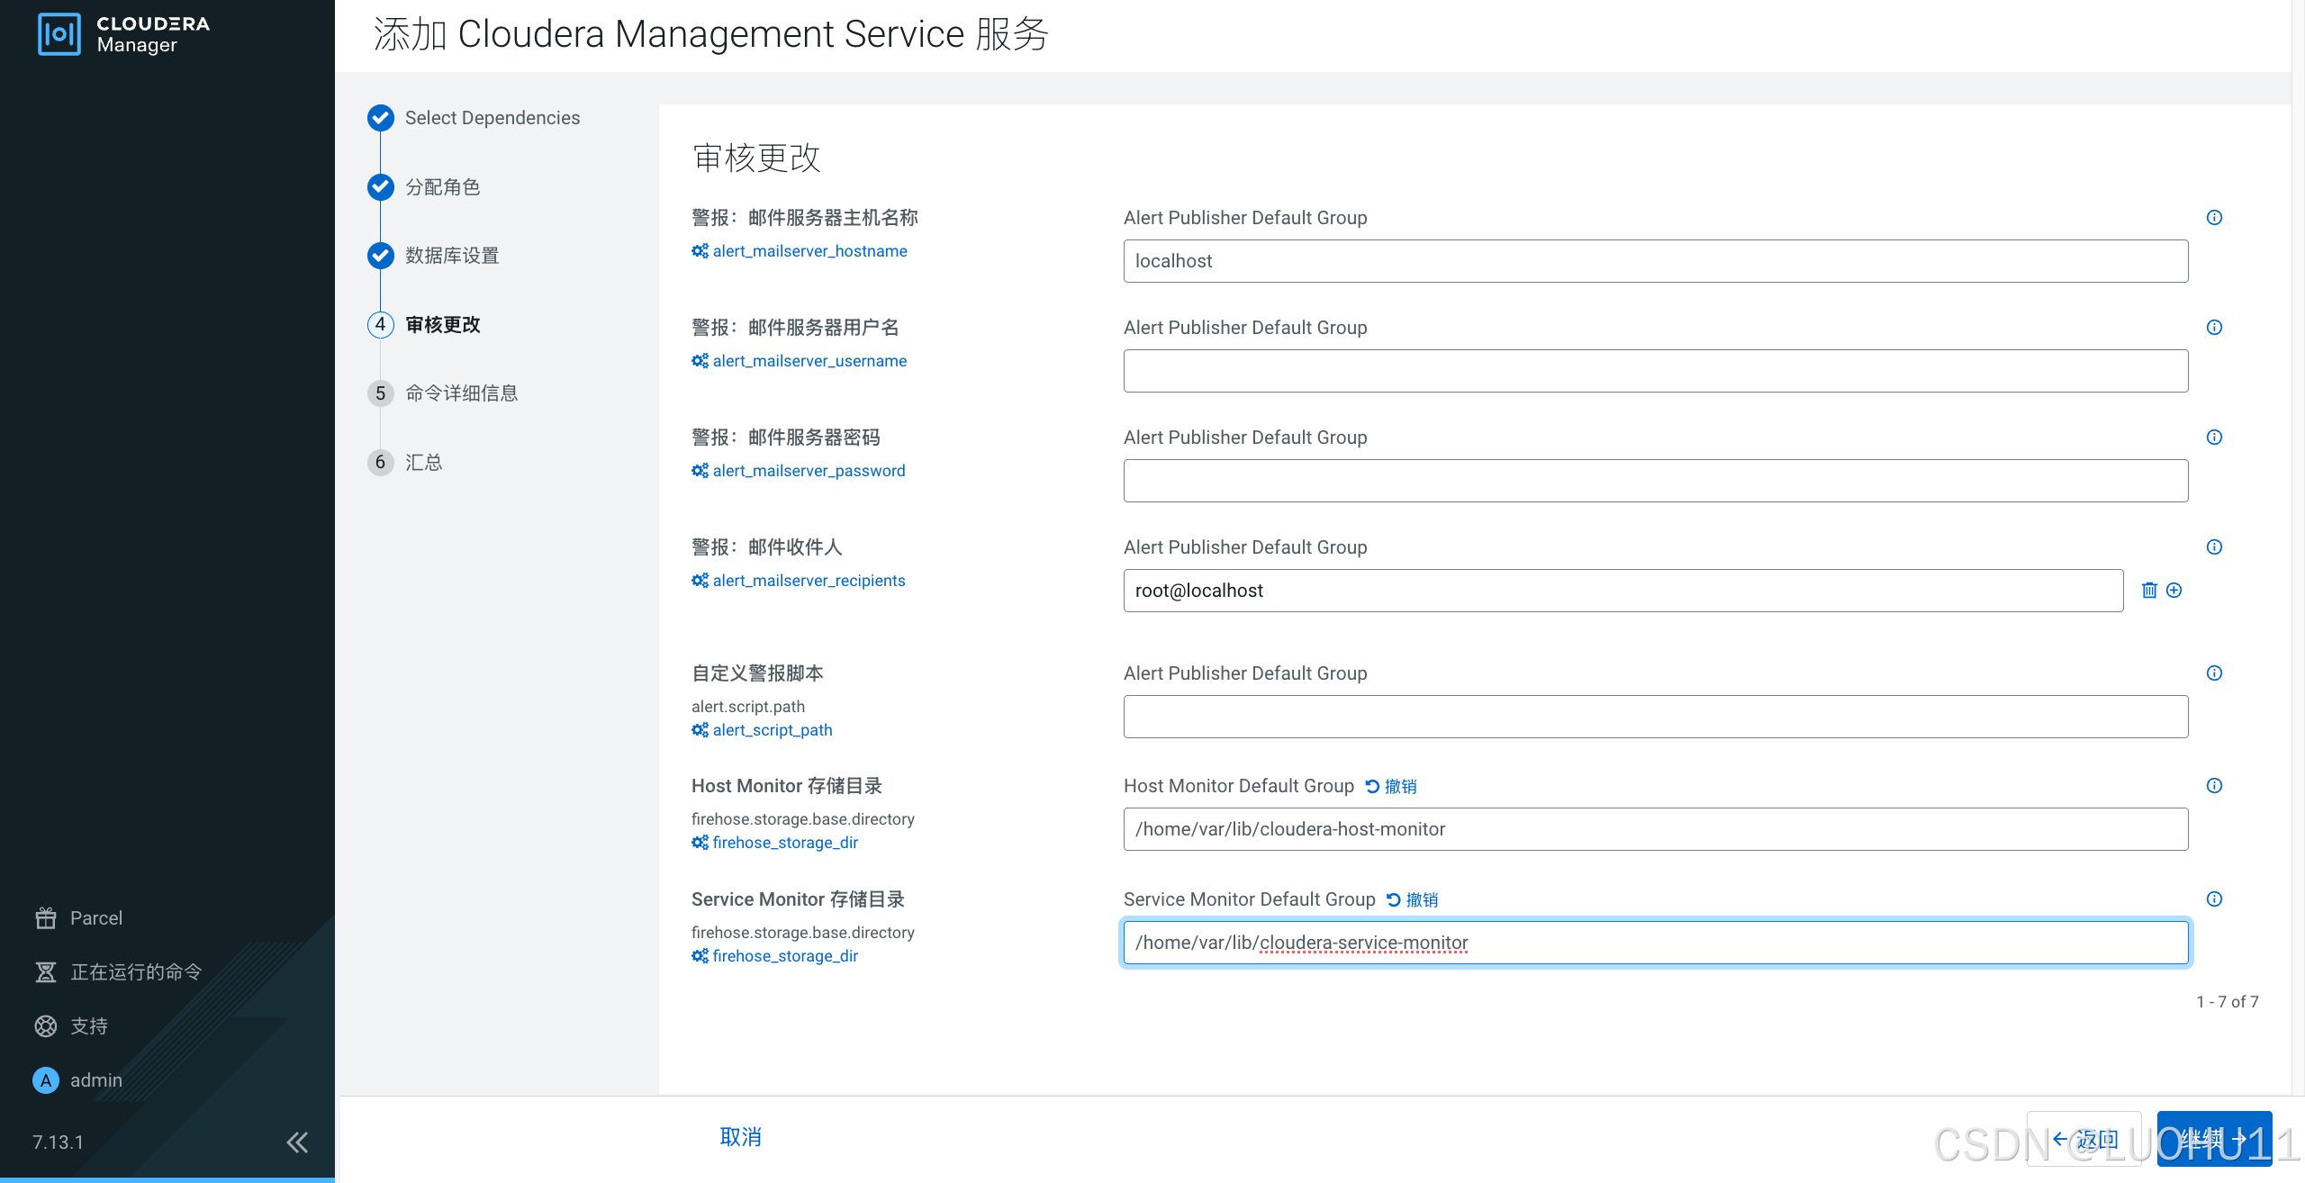Viewport: 2305px width, 1183px height.
Task: Open the Parcel page in sidebar
Action: tap(95, 918)
